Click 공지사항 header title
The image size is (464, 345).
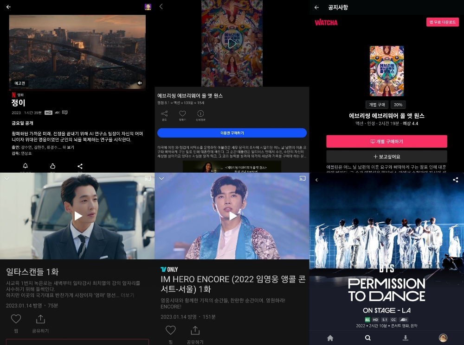pos(338,7)
